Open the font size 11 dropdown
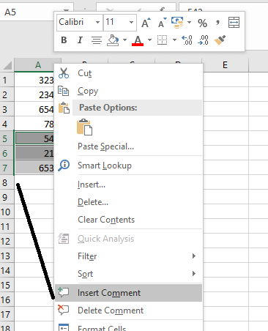This screenshot has height=331, width=268. pyautogui.click(x=131, y=23)
